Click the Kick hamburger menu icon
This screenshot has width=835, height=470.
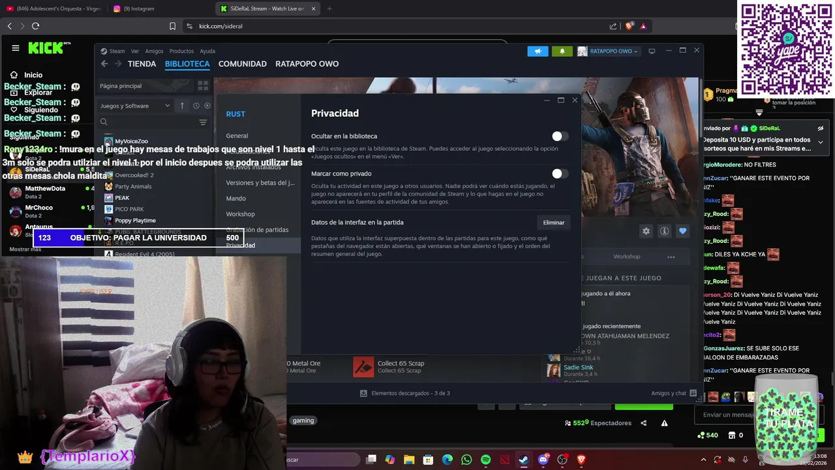coord(16,48)
